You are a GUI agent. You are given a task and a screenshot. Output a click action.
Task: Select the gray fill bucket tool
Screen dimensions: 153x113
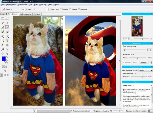pyautogui.click(x=3, y=49)
